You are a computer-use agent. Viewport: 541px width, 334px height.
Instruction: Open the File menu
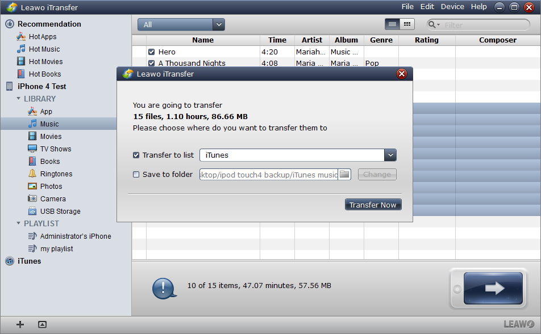pyautogui.click(x=407, y=7)
